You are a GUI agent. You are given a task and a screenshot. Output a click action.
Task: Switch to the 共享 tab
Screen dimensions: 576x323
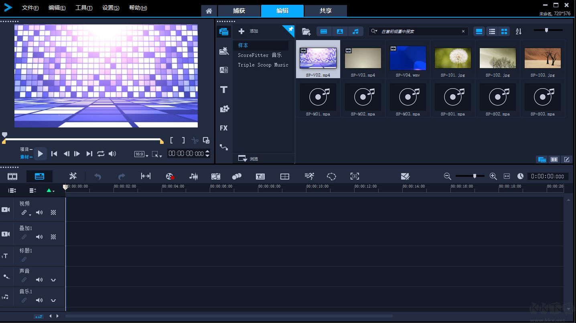pos(325,11)
